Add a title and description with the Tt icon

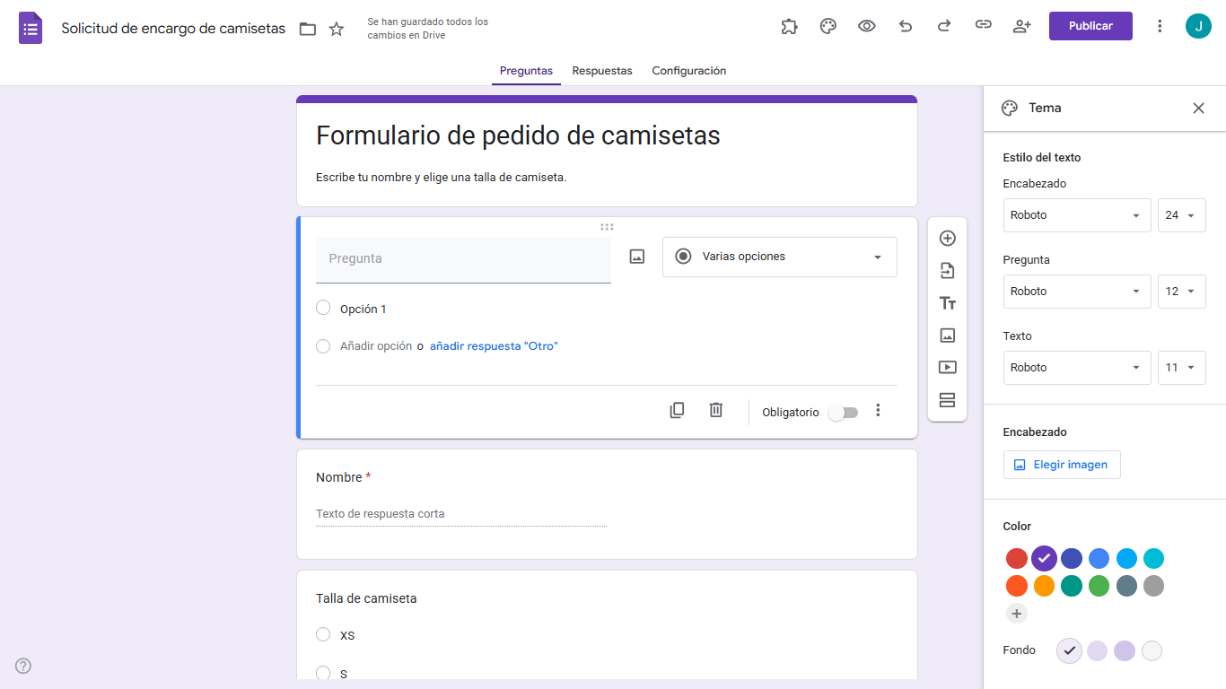coord(947,303)
